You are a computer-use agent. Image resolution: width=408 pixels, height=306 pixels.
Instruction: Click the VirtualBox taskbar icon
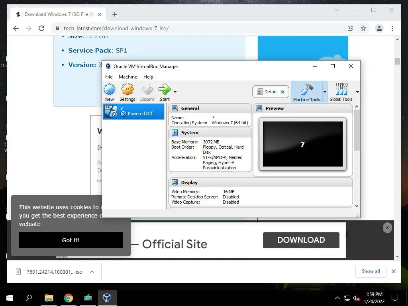(x=107, y=298)
